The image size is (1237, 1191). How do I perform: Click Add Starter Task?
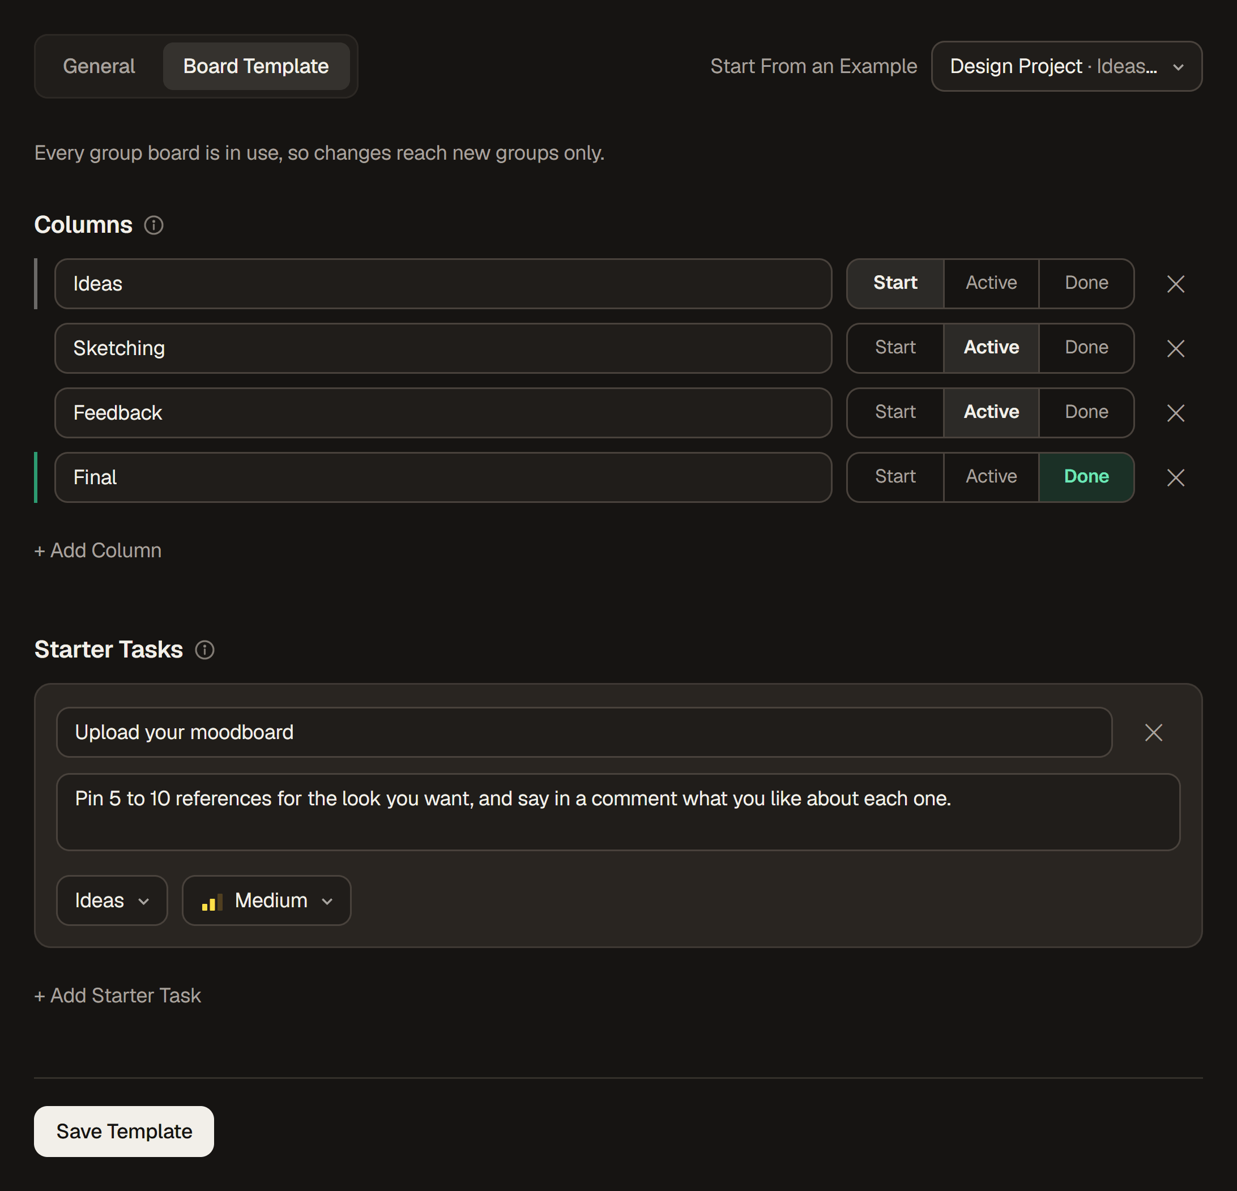pyautogui.click(x=117, y=996)
